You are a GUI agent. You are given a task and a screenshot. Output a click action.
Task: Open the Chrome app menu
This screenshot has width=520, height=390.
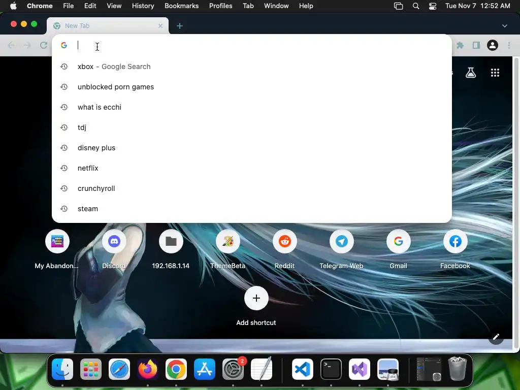(40, 6)
